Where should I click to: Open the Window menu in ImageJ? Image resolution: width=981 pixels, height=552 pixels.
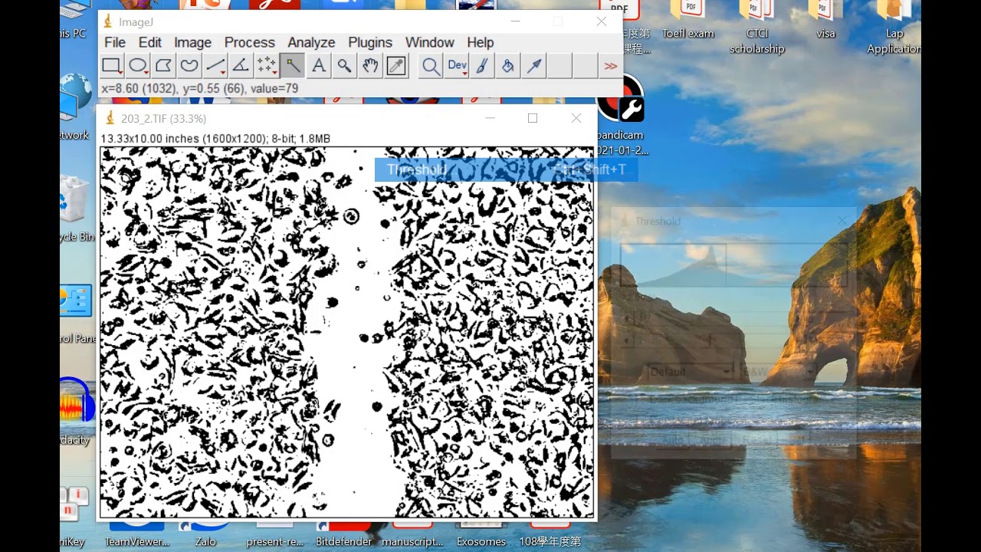(x=429, y=42)
